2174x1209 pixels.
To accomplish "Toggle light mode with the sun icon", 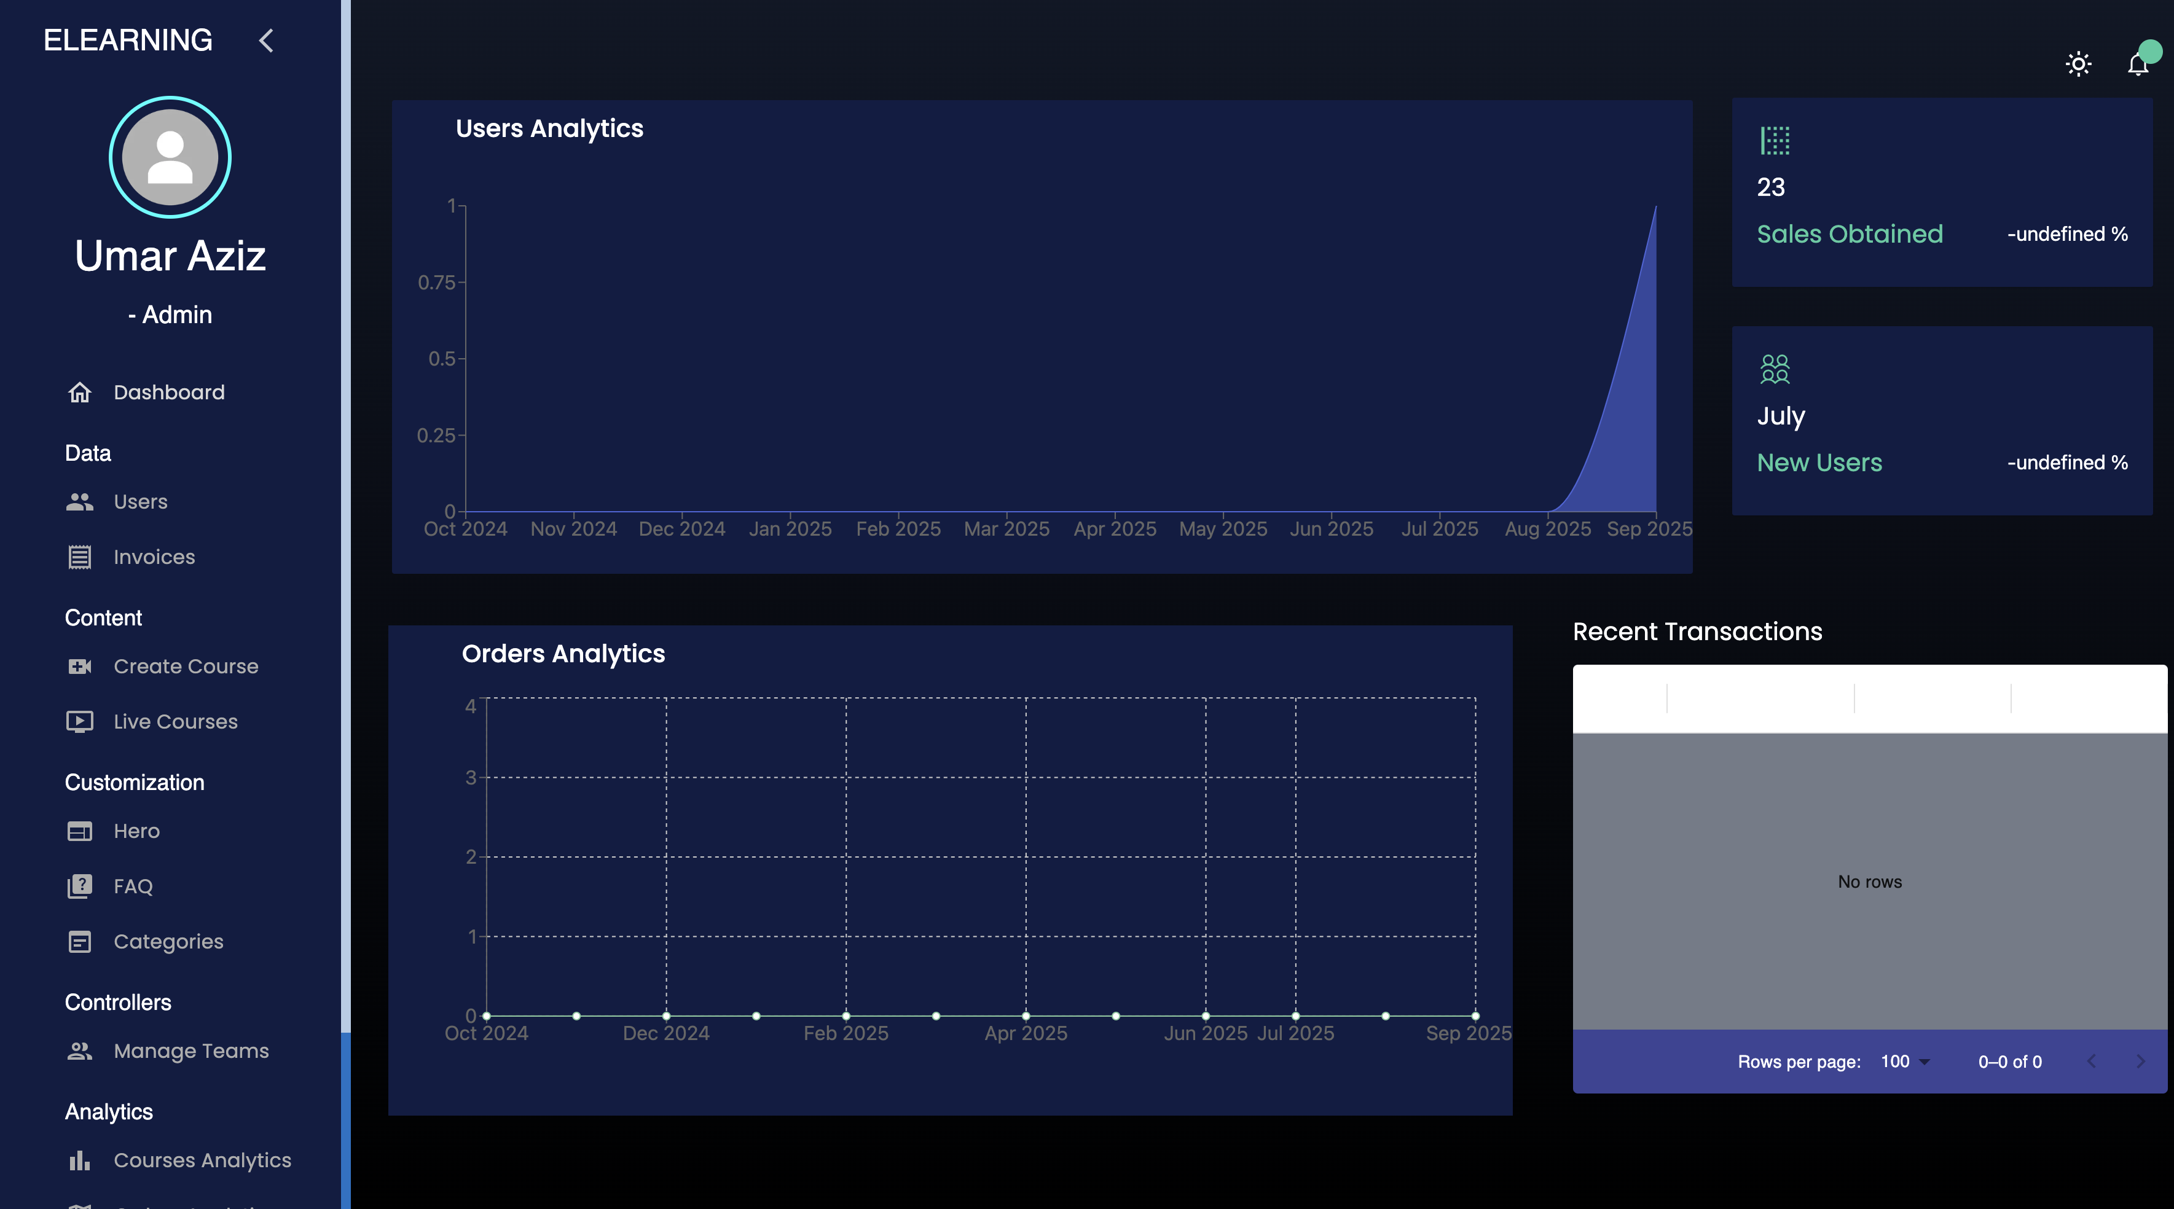I will point(2078,64).
